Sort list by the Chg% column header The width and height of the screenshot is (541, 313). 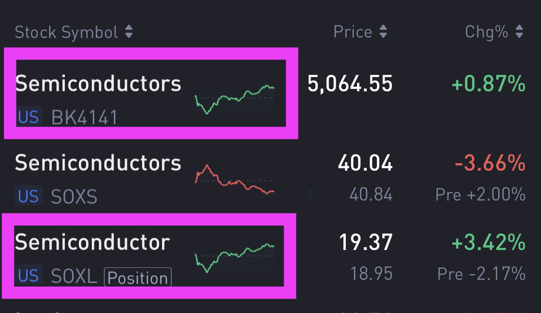[x=486, y=32]
